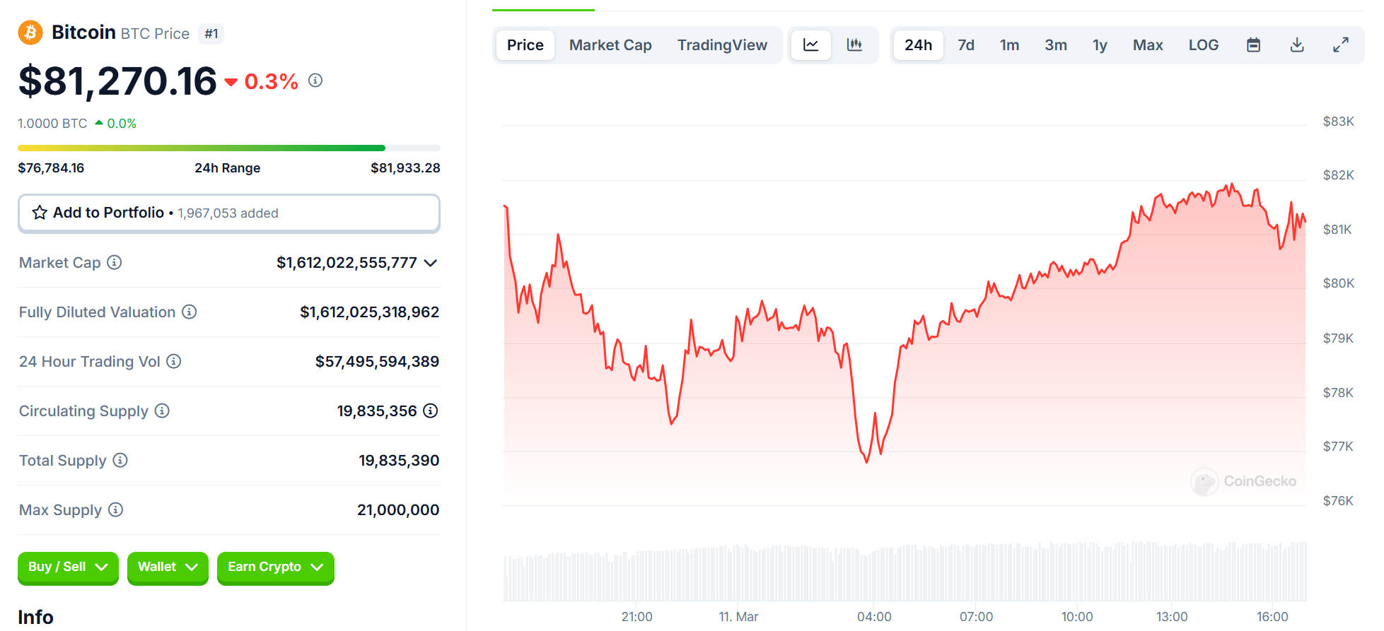Toggle LOG scale on the chart
Image resolution: width=1384 pixels, height=631 pixels.
click(1204, 45)
